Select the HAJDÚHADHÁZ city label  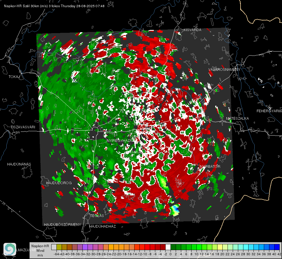103,226
